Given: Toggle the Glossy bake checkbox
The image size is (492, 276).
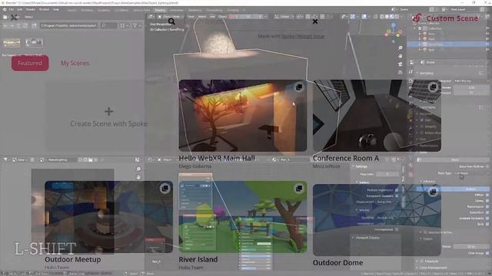Looking at the screenshot, I should 487,201.
